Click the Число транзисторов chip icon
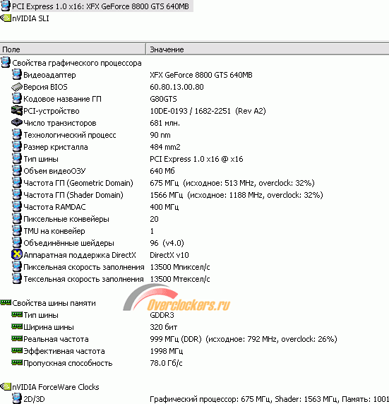Screen dimensions: 389x404 tap(17, 122)
